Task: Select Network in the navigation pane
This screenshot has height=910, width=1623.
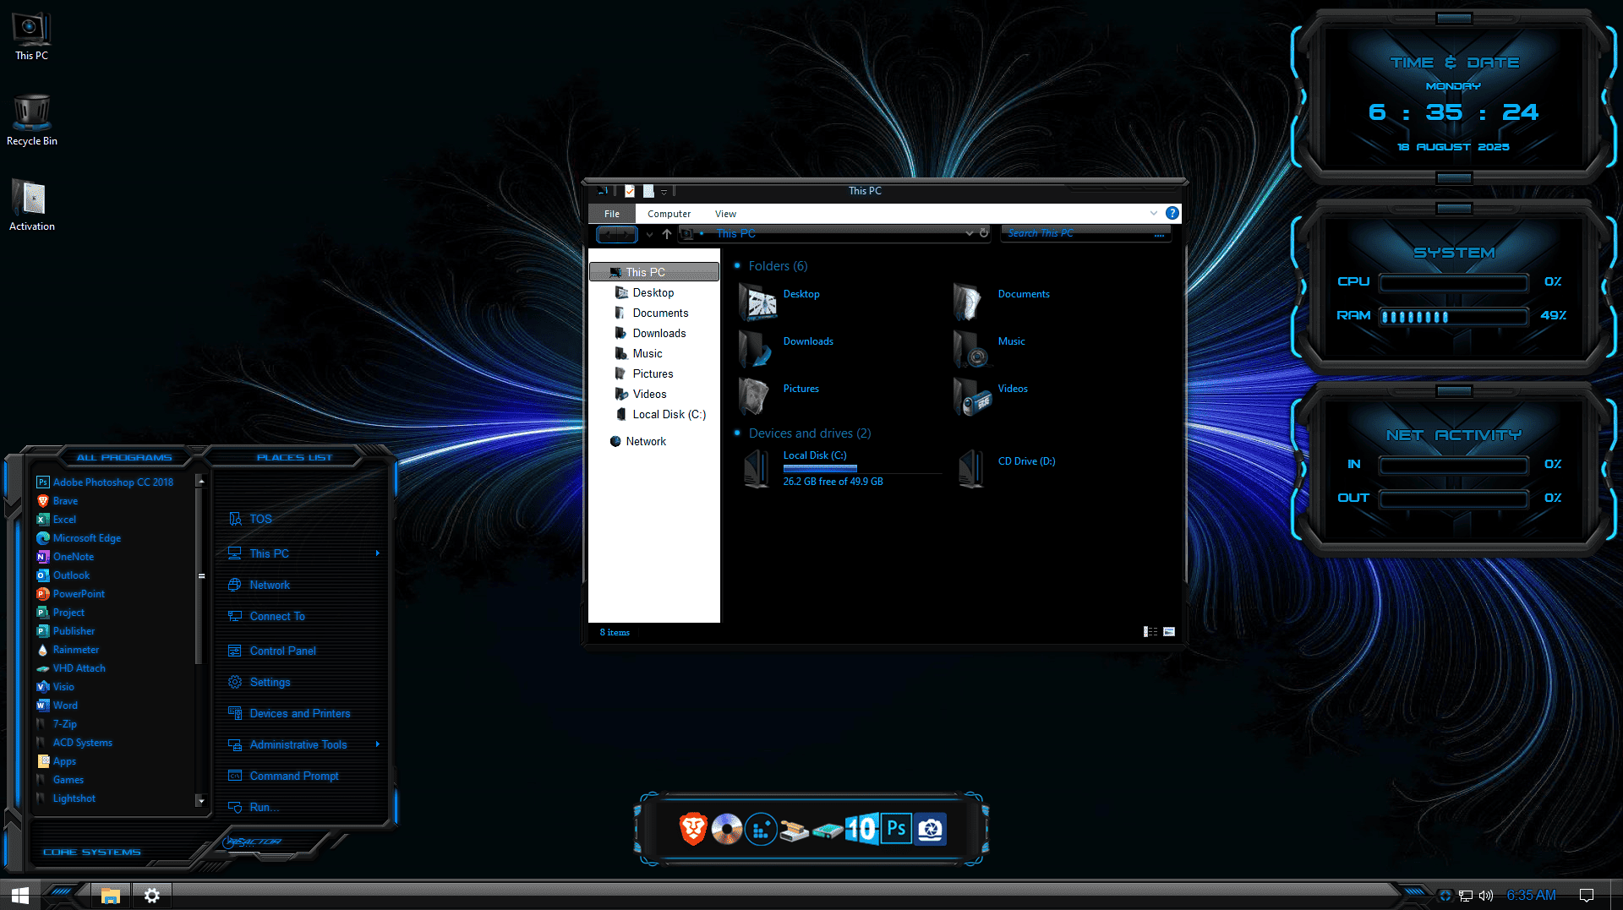Action: 646,441
